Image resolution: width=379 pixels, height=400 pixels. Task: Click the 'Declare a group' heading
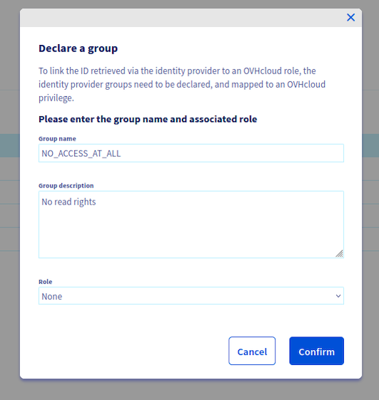coord(78,48)
